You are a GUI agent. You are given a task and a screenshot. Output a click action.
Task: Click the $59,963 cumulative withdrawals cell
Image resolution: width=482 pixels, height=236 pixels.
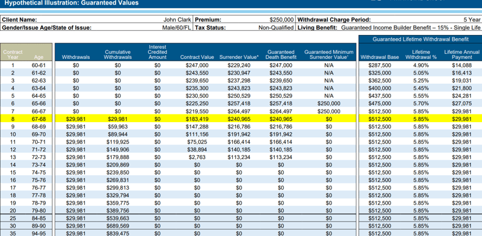(x=118, y=126)
